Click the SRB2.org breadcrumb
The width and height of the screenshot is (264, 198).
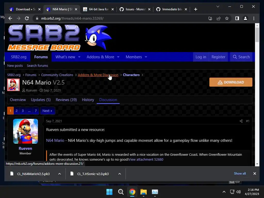14,75
